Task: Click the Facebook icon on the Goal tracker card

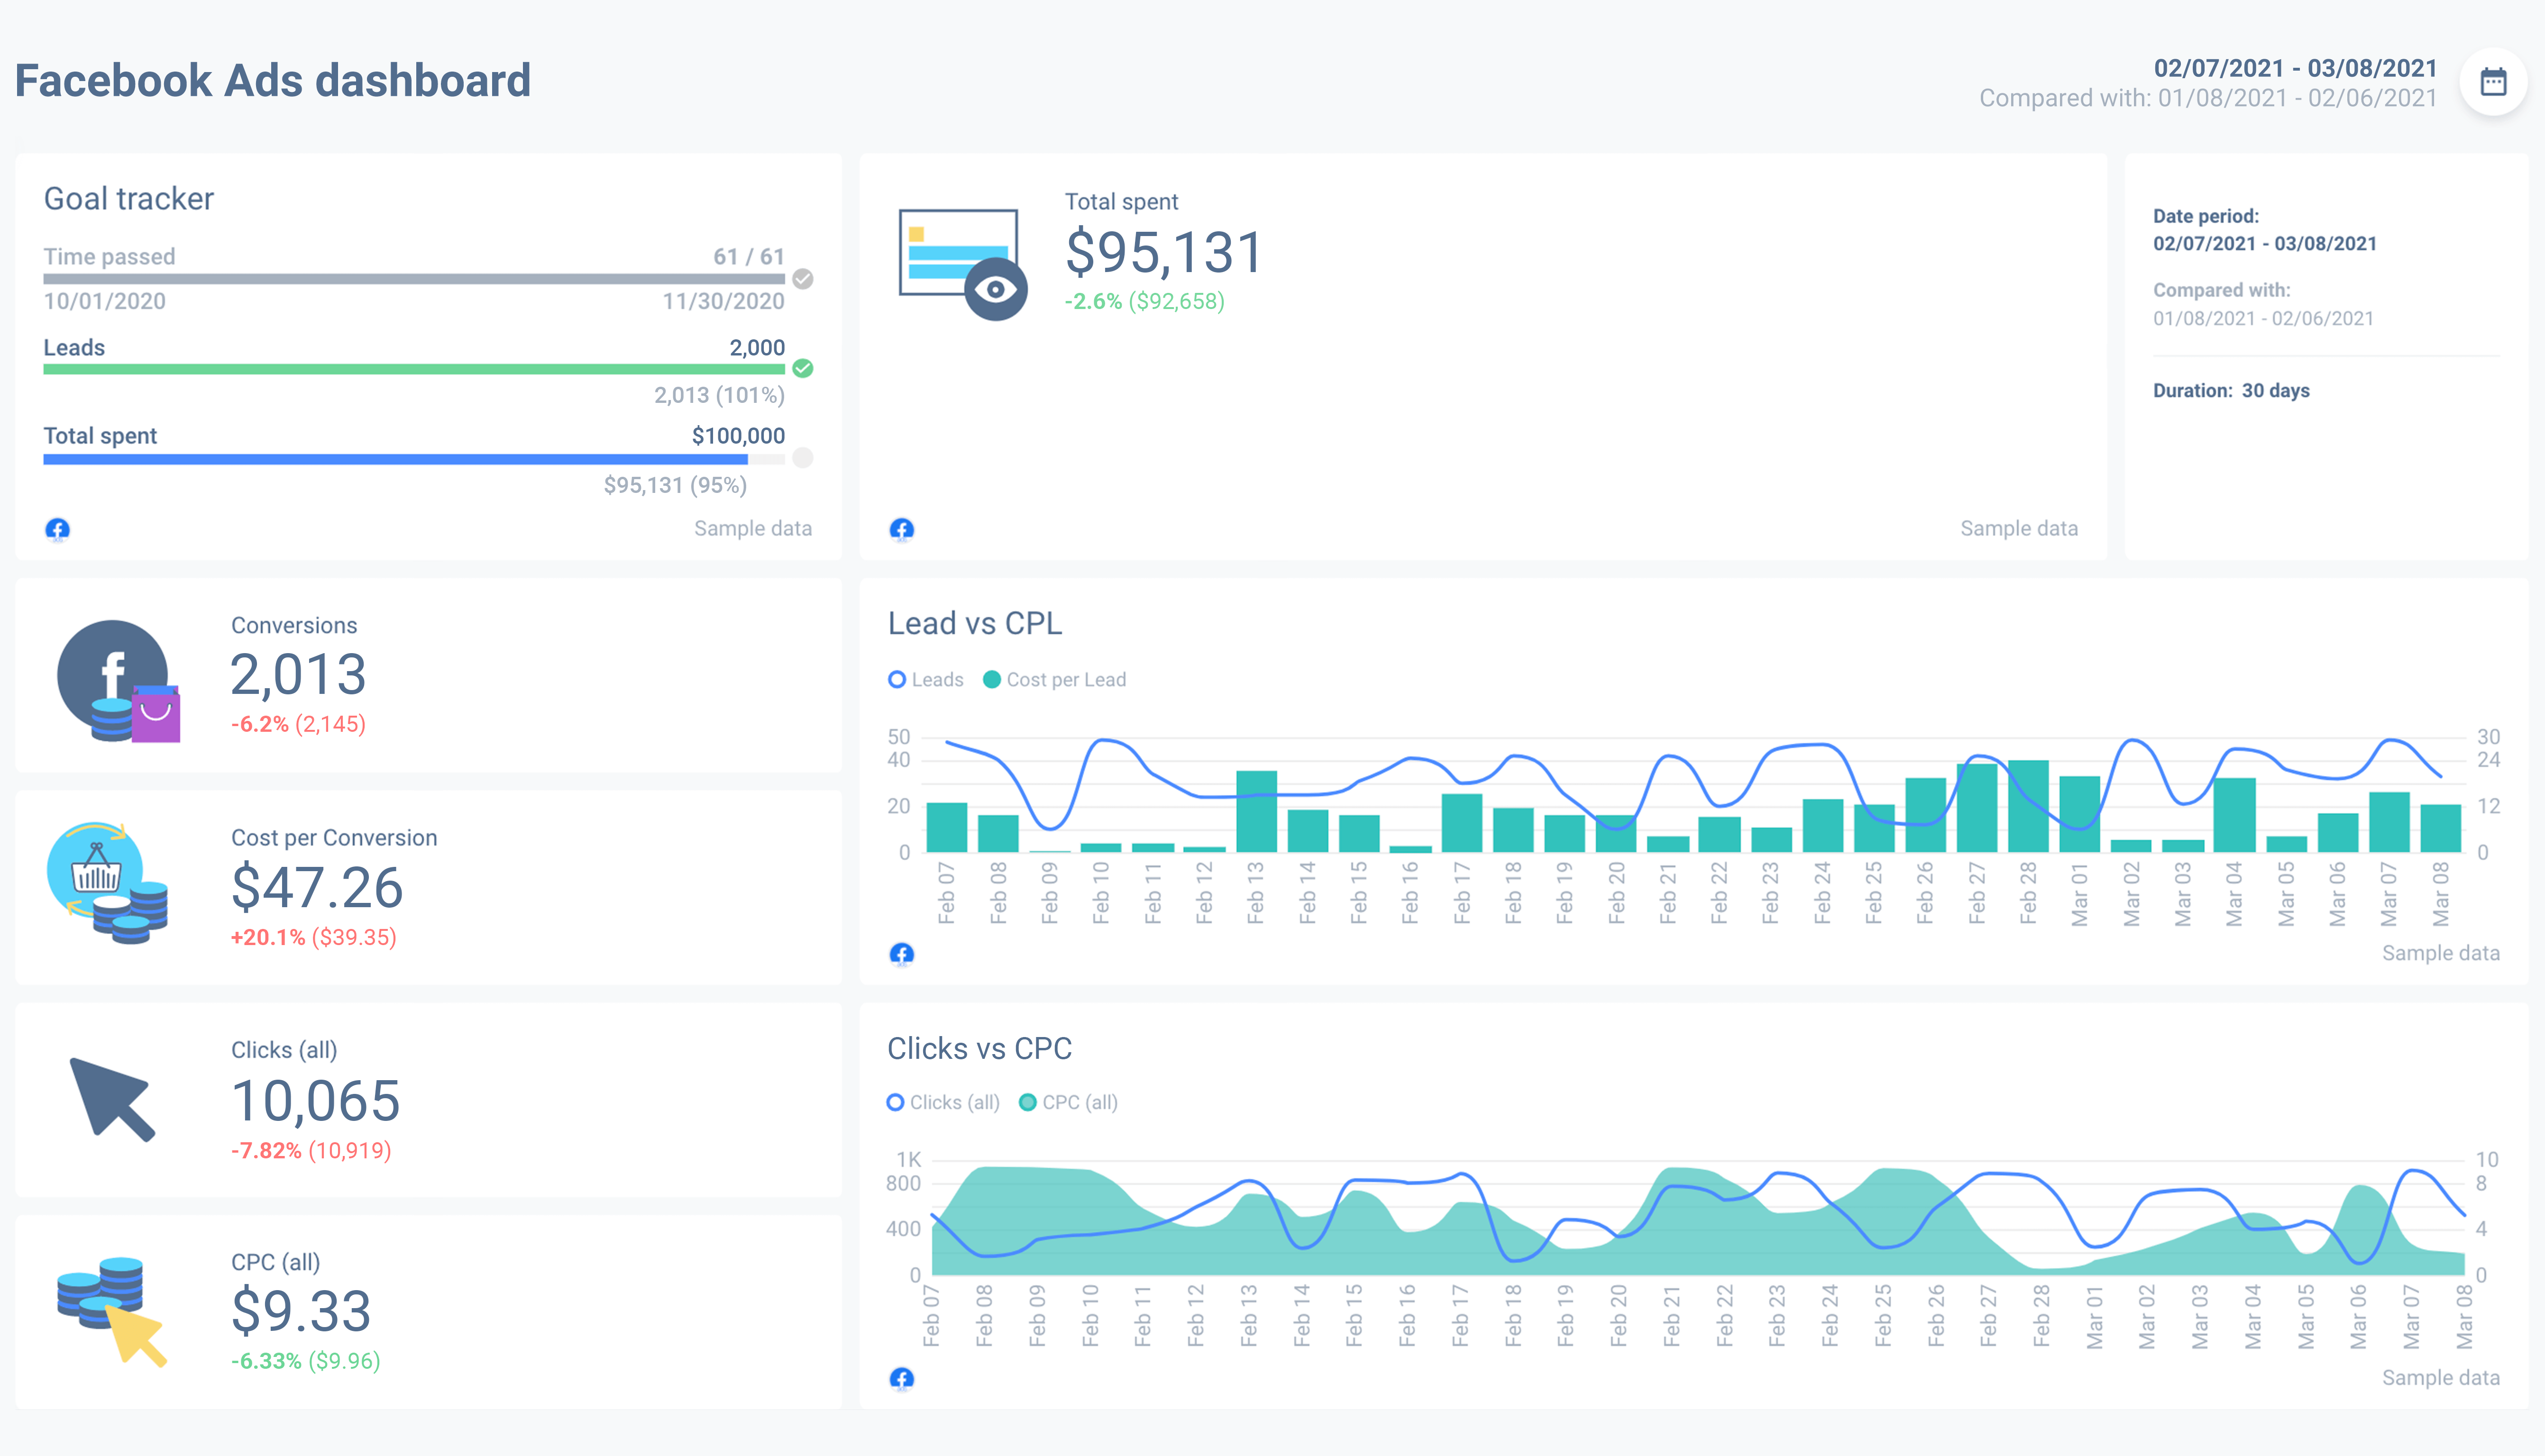Action: pos(57,529)
